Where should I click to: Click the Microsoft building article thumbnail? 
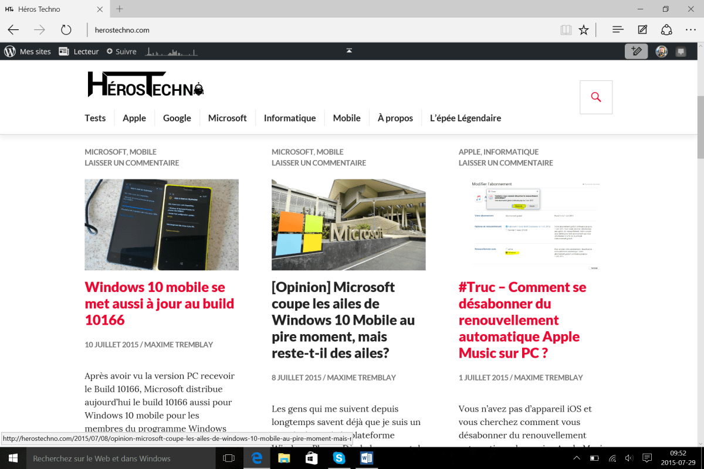click(348, 225)
